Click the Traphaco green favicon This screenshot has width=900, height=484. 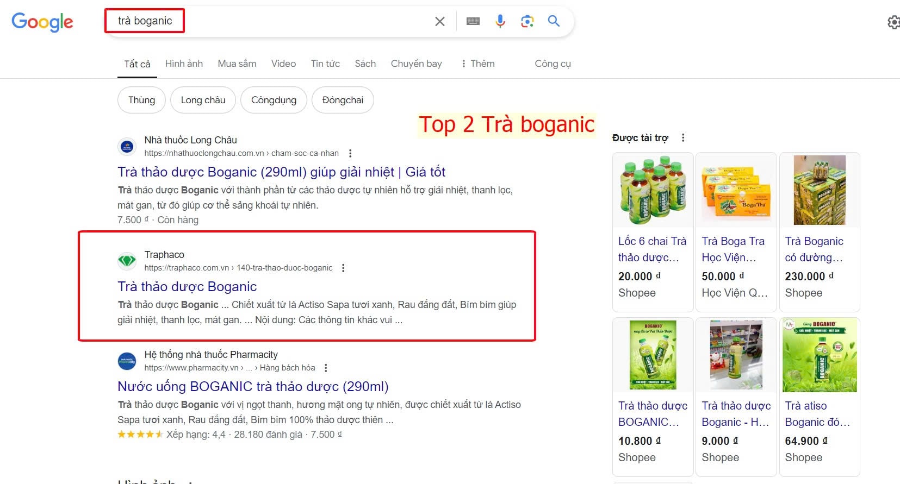click(x=127, y=261)
